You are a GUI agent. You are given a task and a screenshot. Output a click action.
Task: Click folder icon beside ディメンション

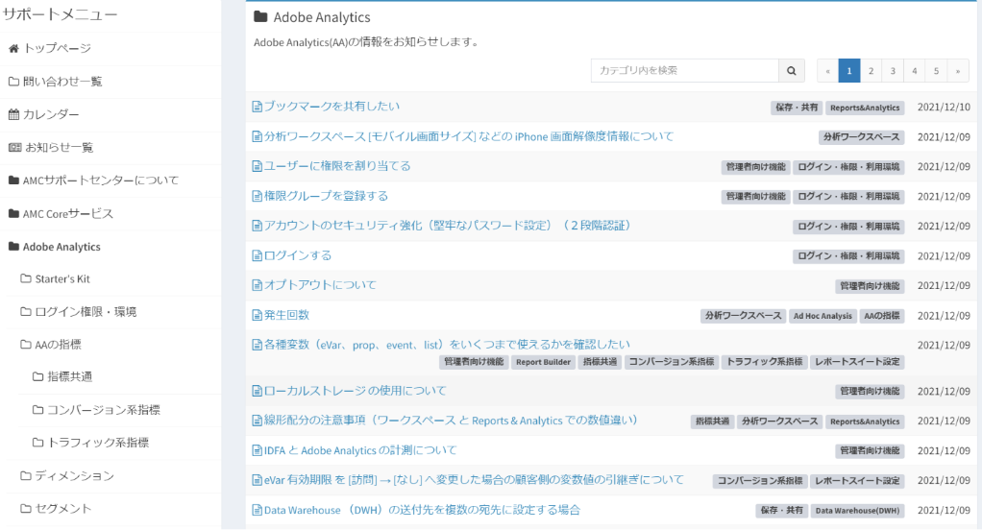[x=26, y=476]
